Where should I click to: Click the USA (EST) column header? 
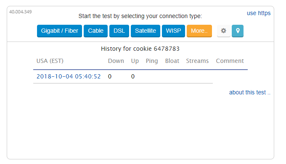pos(50,61)
